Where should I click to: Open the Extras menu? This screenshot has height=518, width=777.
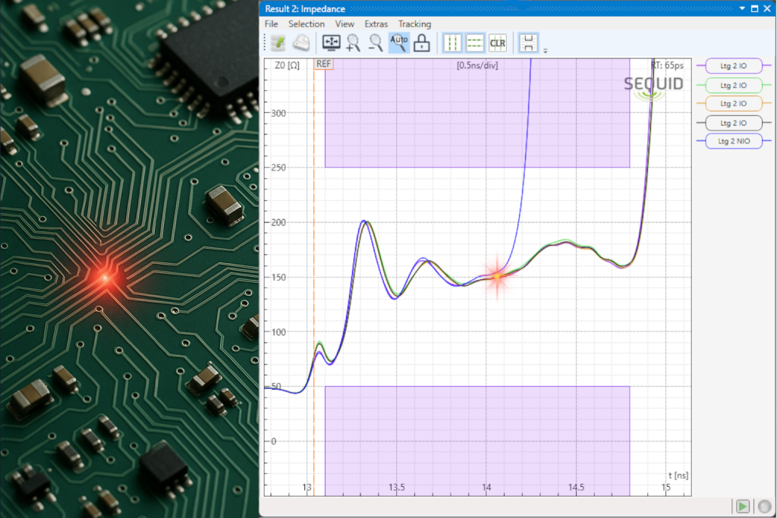376,24
